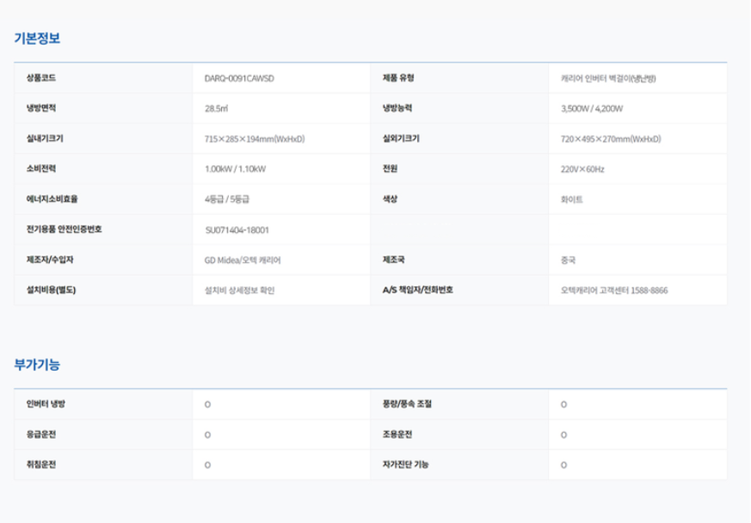The width and height of the screenshot is (751, 523).
Task: Click the 기본정보 section heading
Action: [37, 39]
